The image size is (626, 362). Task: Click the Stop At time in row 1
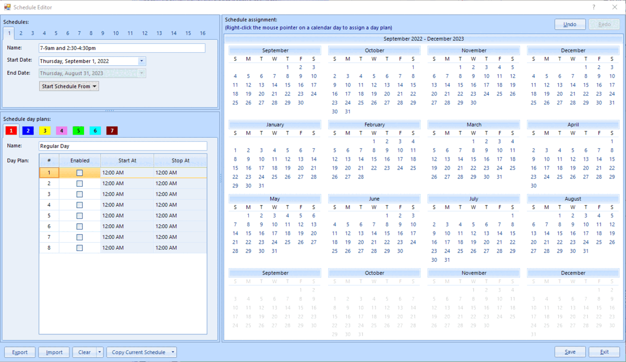[x=180, y=173]
